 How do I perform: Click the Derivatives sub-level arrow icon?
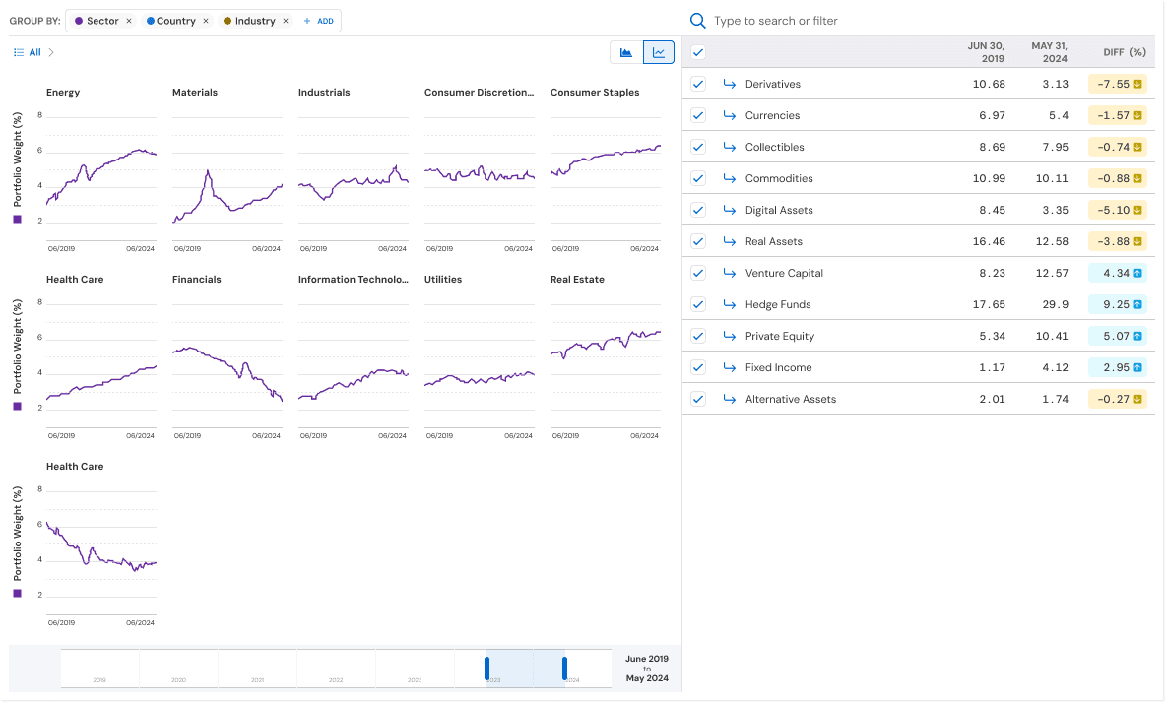tap(730, 84)
